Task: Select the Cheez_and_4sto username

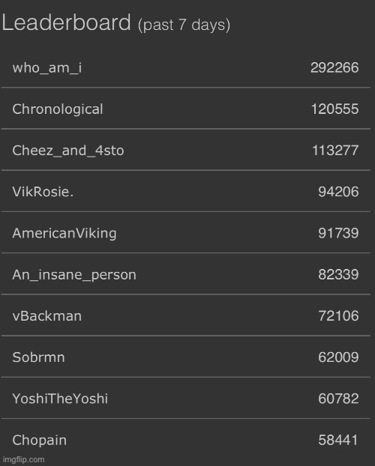Action: [68, 151]
